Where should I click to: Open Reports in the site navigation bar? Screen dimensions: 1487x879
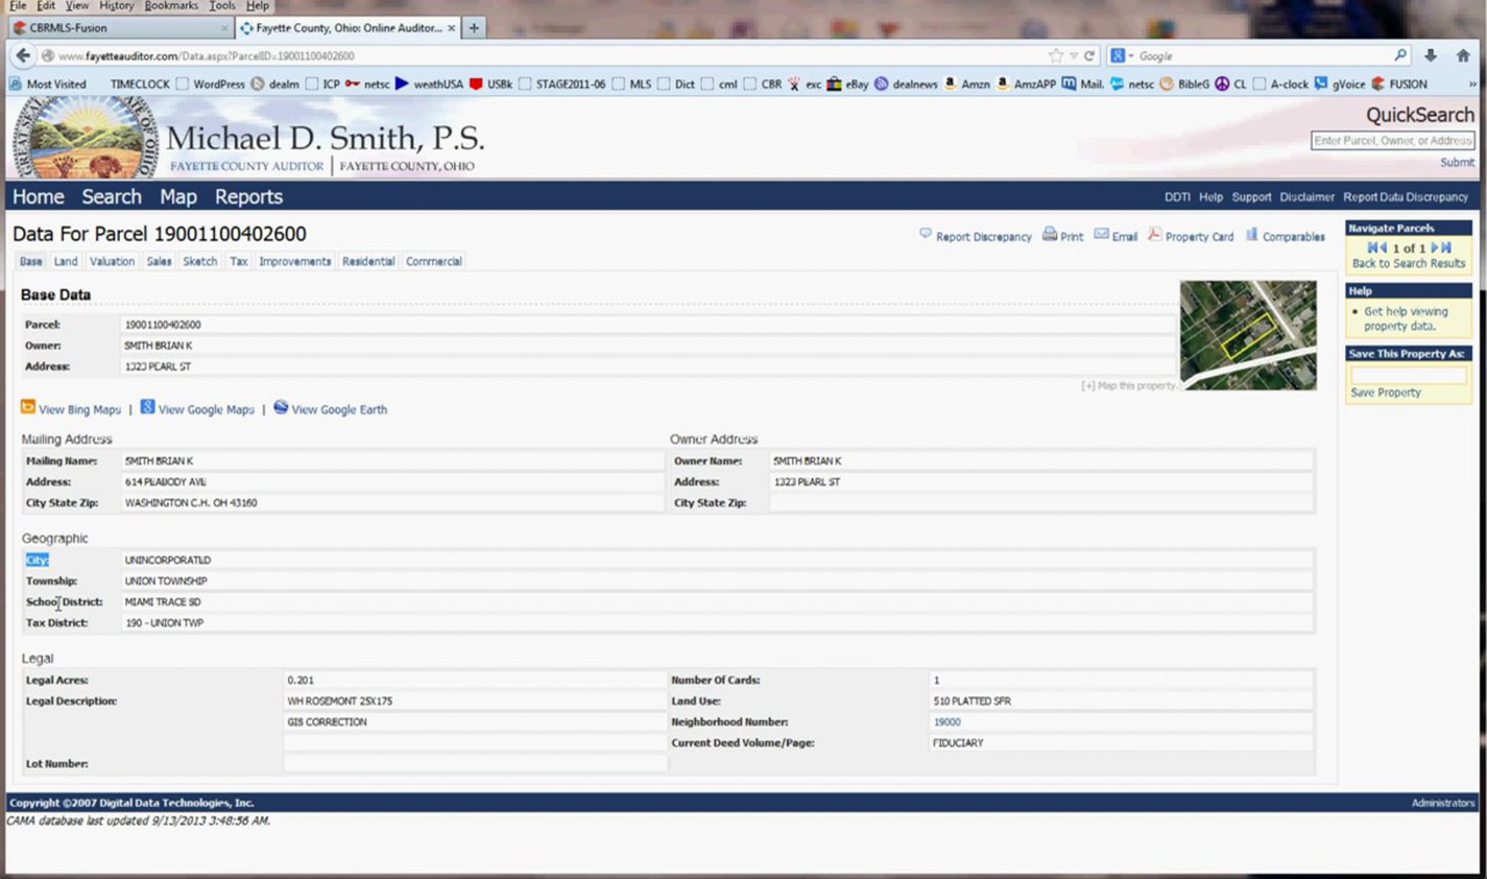coord(249,197)
